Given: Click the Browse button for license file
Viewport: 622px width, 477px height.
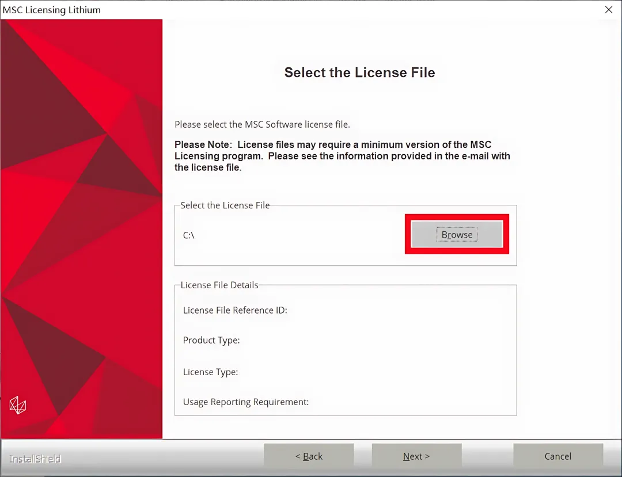Looking at the screenshot, I should coord(457,234).
